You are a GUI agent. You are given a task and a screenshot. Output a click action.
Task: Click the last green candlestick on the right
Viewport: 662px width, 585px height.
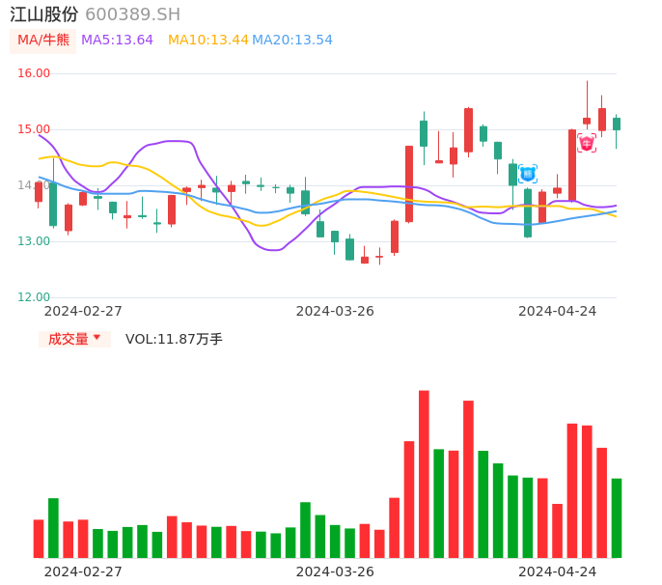point(617,124)
